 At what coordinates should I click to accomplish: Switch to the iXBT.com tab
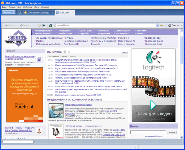[x=64, y=13]
